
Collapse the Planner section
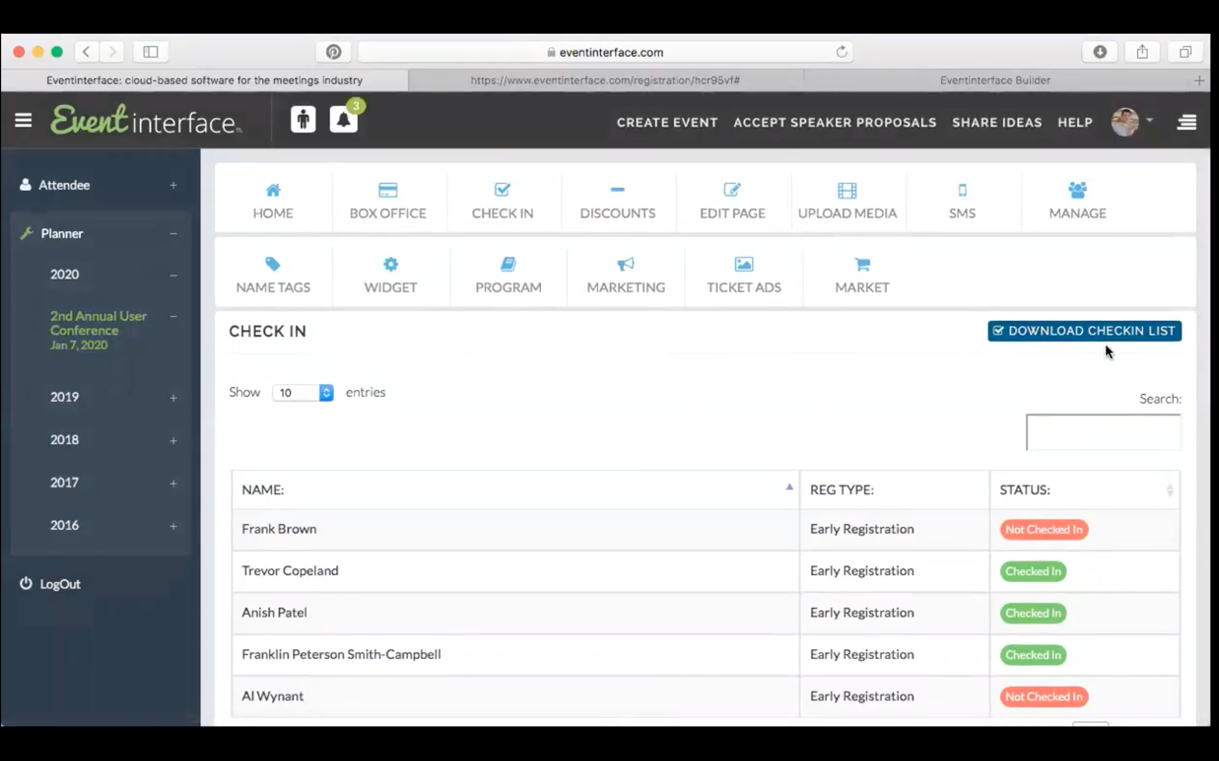173,233
